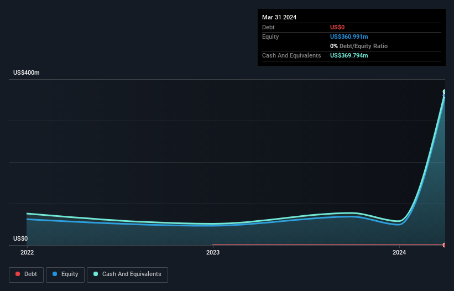Toggle the Debt legend button
This screenshot has height=291, width=454.
[x=27, y=274]
